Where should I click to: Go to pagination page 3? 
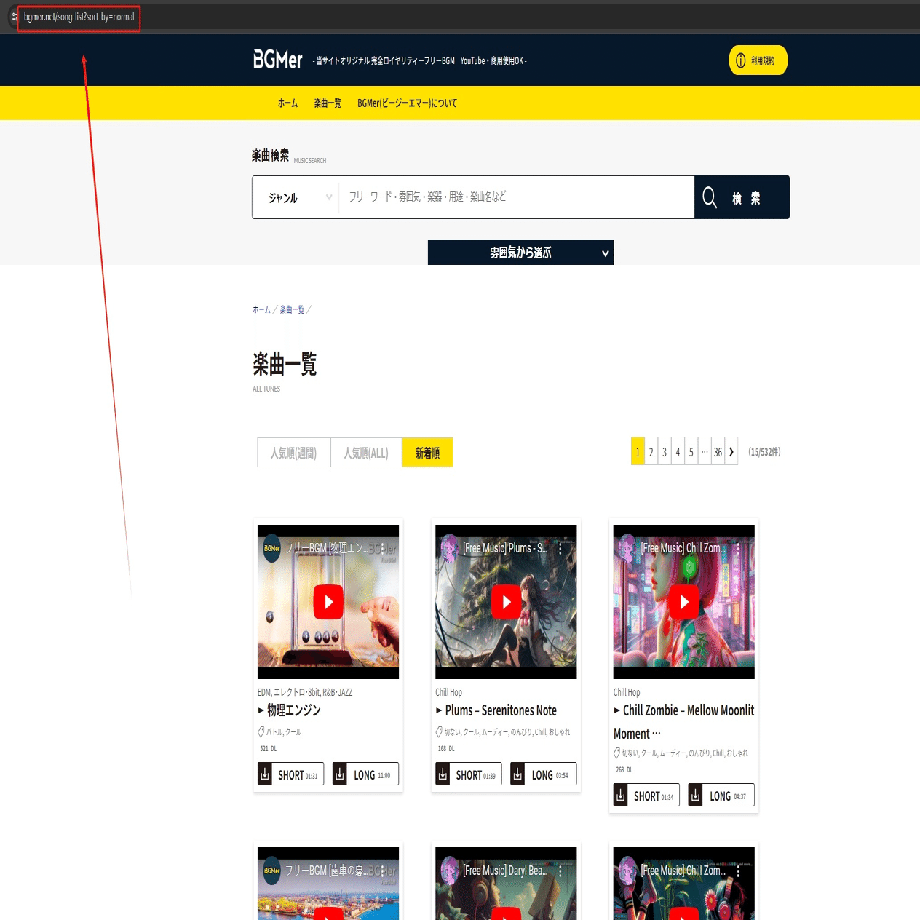point(665,452)
